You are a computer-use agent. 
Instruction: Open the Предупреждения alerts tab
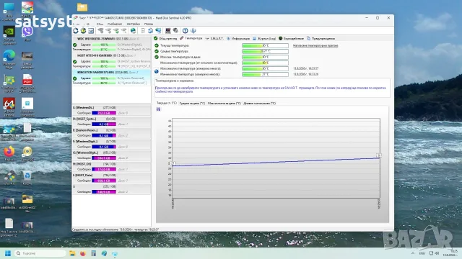(321, 38)
